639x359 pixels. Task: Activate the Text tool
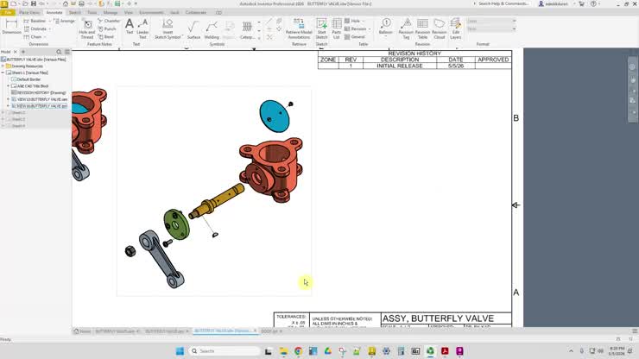[130, 27]
